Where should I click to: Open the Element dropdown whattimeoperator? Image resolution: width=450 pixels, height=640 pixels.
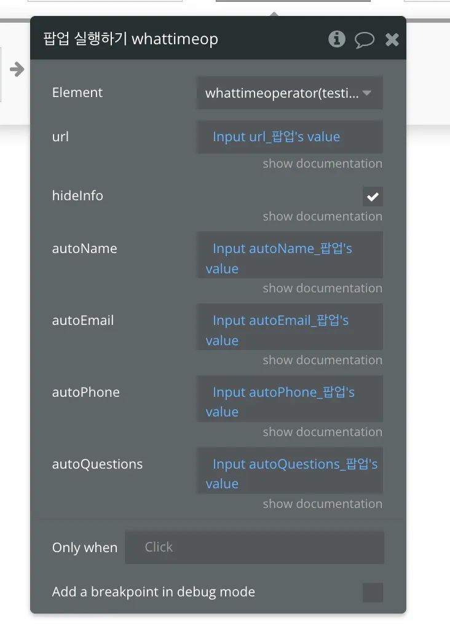click(x=290, y=93)
